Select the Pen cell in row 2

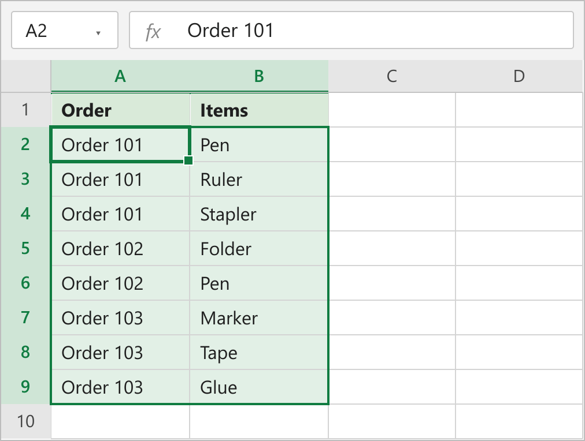click(259, 144)
